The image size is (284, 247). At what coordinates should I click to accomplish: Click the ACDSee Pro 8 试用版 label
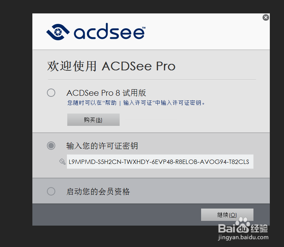click(106, 93)
